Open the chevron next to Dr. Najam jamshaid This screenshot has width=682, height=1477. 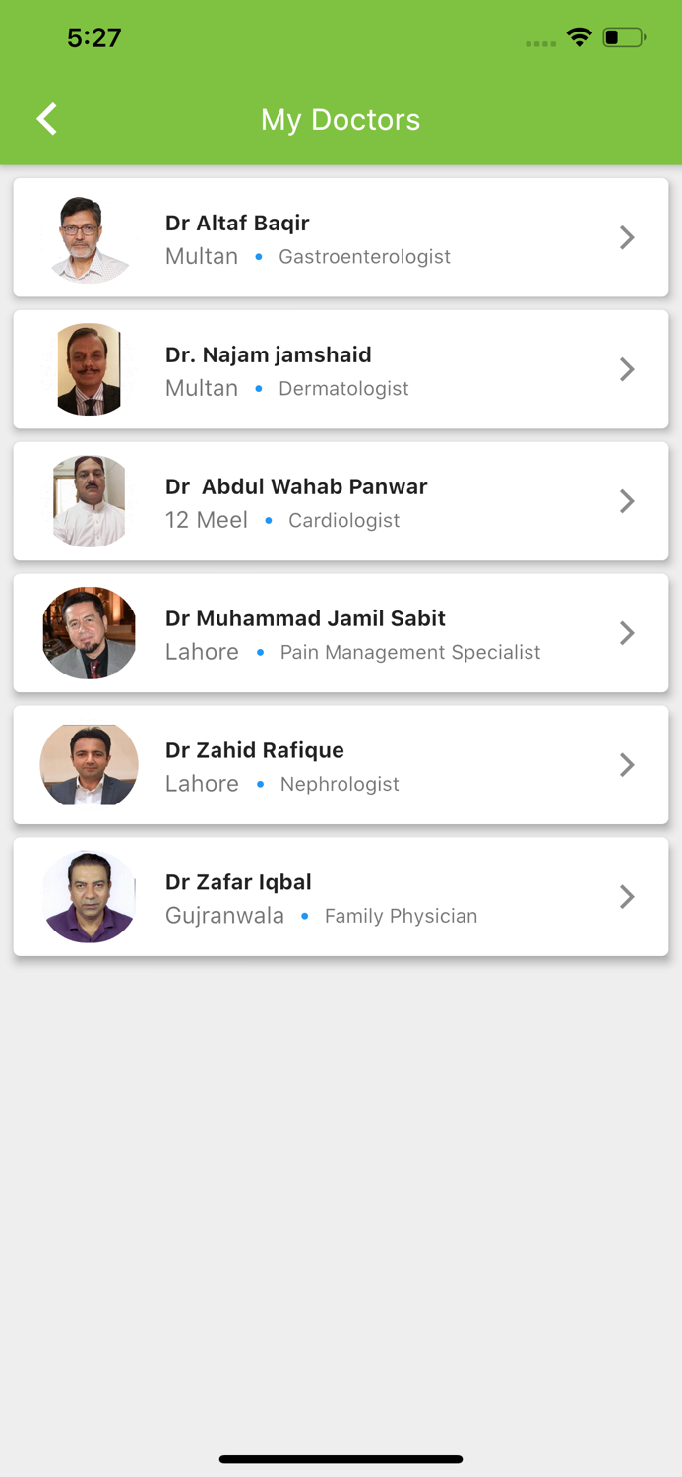[x=627, y=369]
